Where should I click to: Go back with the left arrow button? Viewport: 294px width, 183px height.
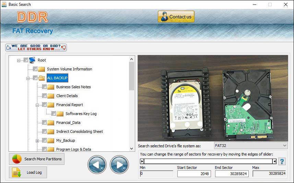[97, 164]
